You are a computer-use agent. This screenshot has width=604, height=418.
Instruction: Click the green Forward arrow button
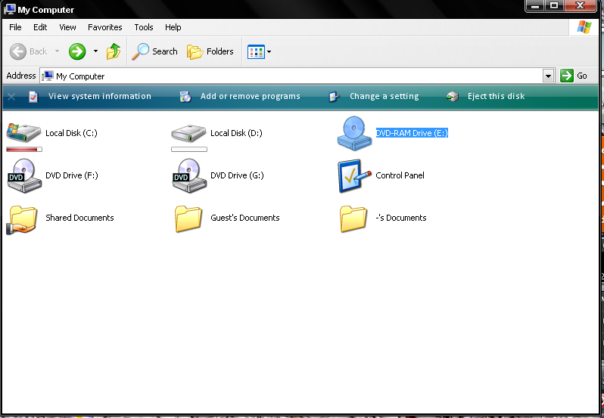pyautogui.click(x=77, y=51)
